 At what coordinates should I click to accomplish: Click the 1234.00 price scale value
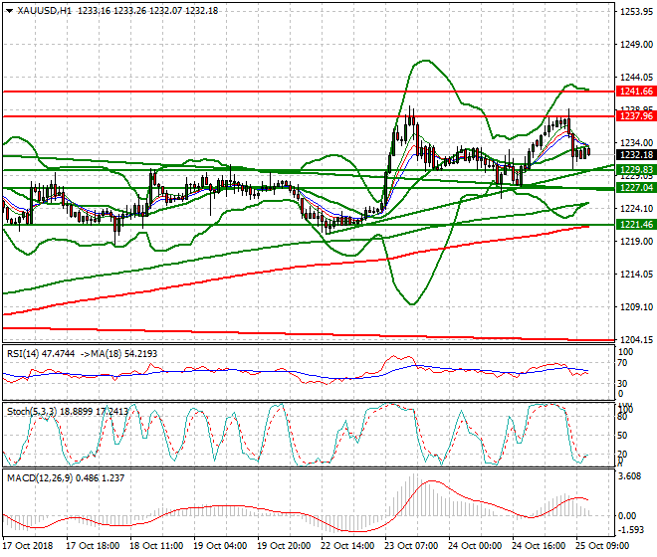click(x=636, y=143)
